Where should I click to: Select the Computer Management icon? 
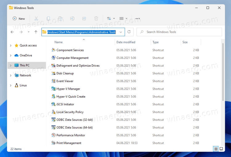coord(53,58)
